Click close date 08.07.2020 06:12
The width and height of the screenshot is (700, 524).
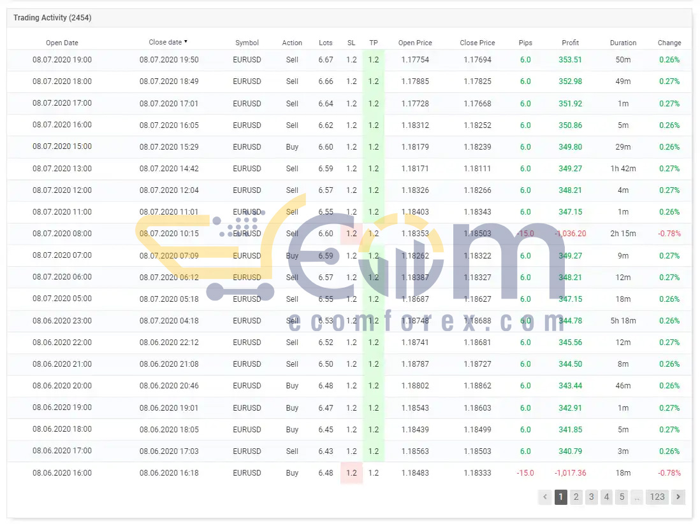[169, 278]
